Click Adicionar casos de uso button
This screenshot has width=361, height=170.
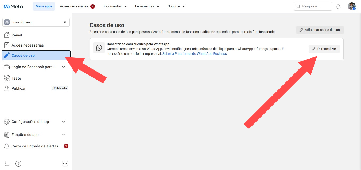320,30
